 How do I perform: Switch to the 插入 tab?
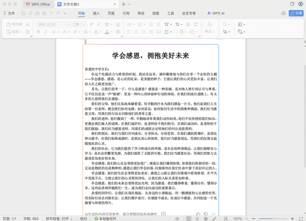[96, 13]
